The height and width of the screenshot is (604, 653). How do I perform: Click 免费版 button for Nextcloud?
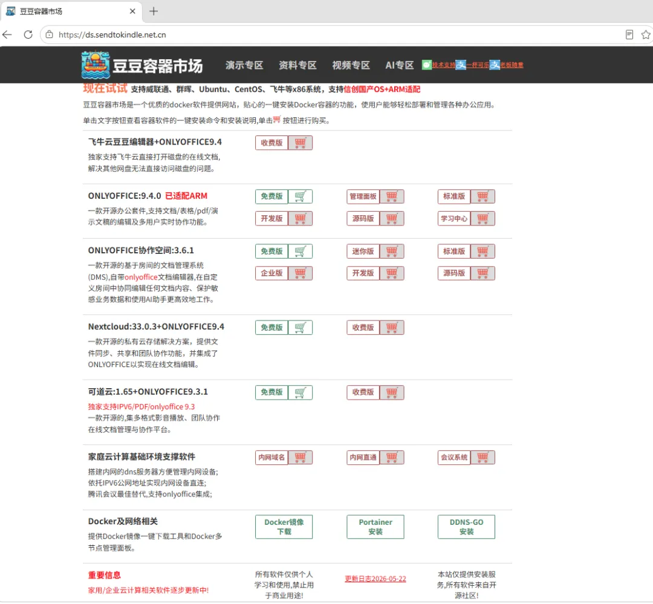point(271,328)
